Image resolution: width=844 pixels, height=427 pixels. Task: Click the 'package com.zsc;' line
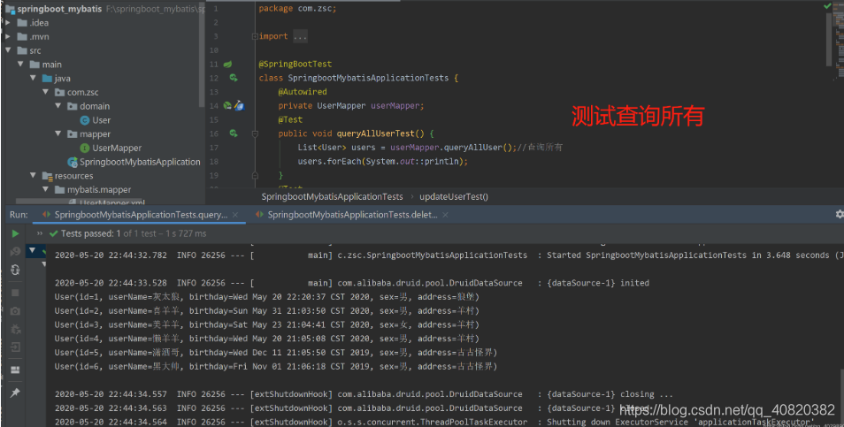297,9
